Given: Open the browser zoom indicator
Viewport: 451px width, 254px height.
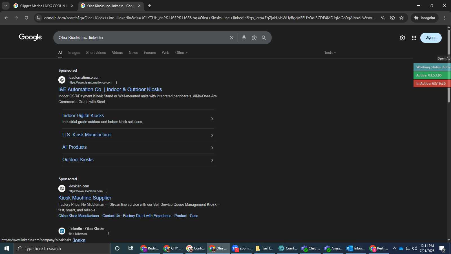Looking at the screenshot, I should click(x=383, y=18).
